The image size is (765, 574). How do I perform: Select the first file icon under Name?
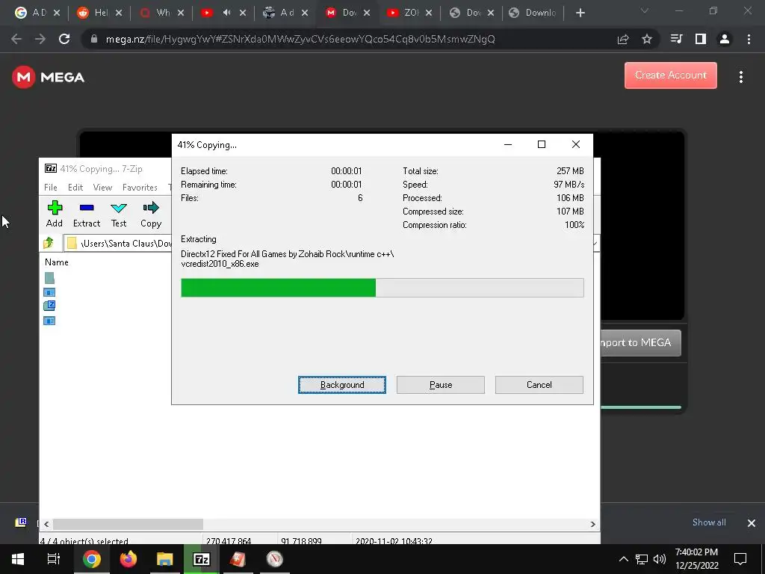49,278
